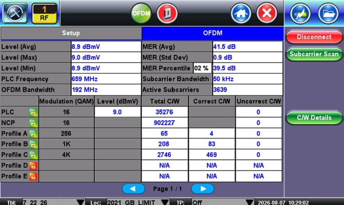Viewport: 344px width, 205px height.
Task: Select the OFDM tab
Action: 213,33
